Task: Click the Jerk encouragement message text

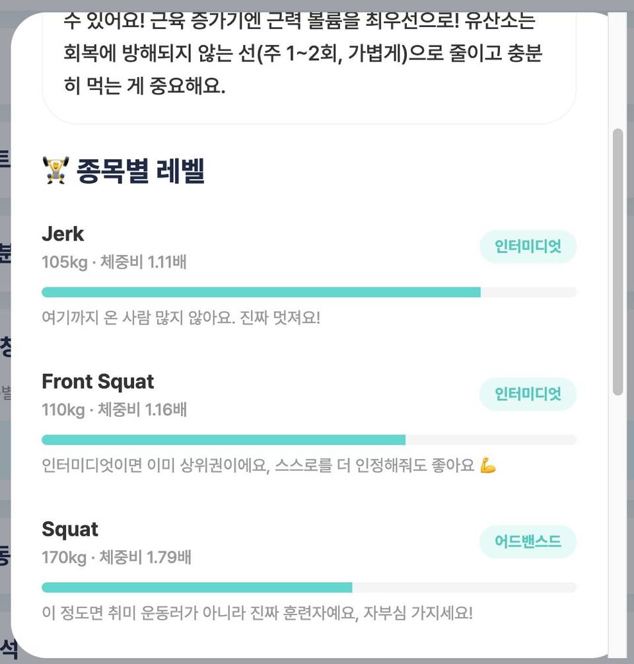Action: click(181, 318)
